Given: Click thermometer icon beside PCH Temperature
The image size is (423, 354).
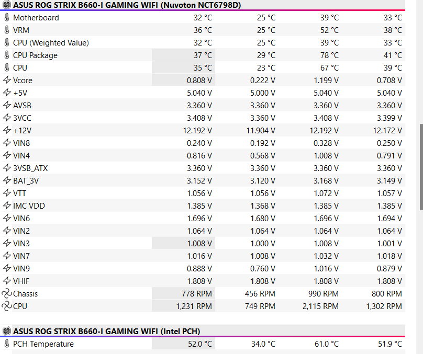Looking at the screenshot, I should coord(7,344).
